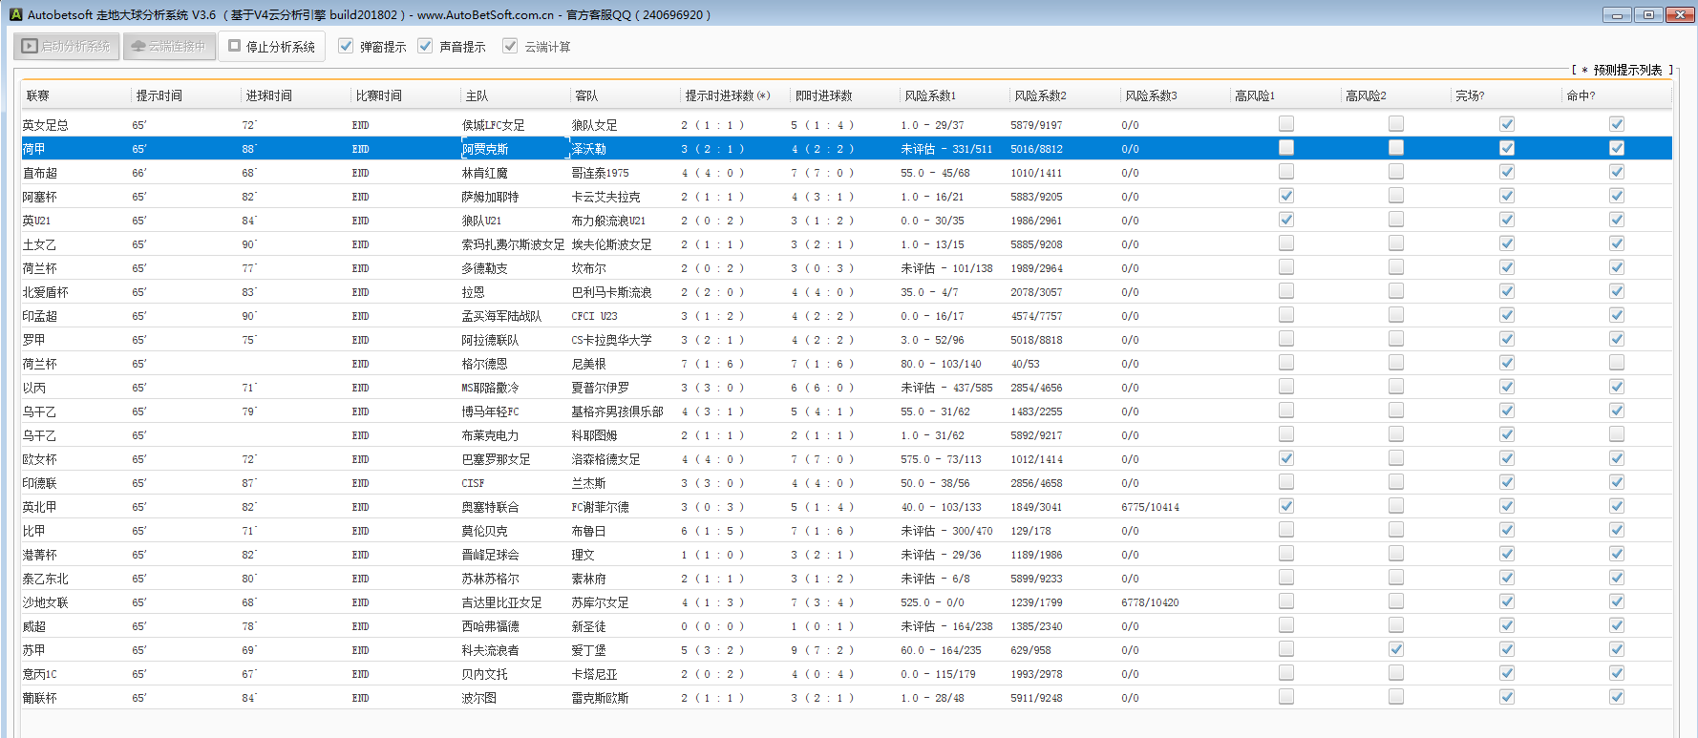The image size is (1698, 738).
Task: Uncheck 高风险2 box in 苏甲 row
Action: pyautogui.click(x=1396, y=649)
